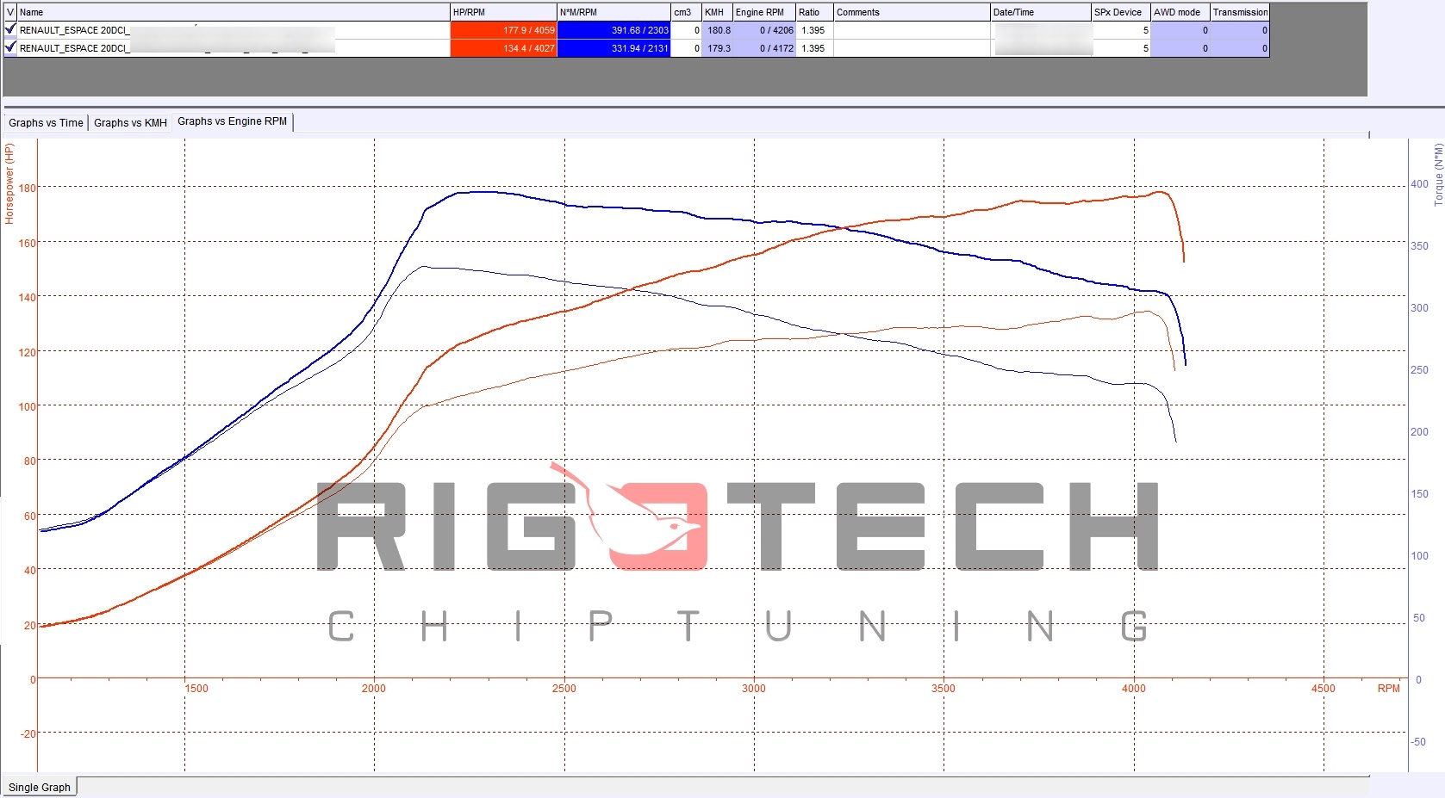Sort by N*M/RPM column header
1445x798 pixels.
pos(614,12)
